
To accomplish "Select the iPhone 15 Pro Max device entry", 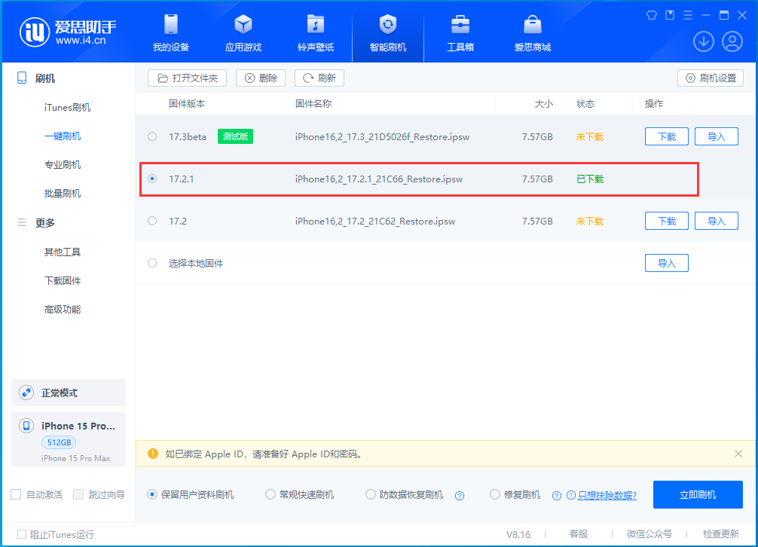I will point(69,439).
